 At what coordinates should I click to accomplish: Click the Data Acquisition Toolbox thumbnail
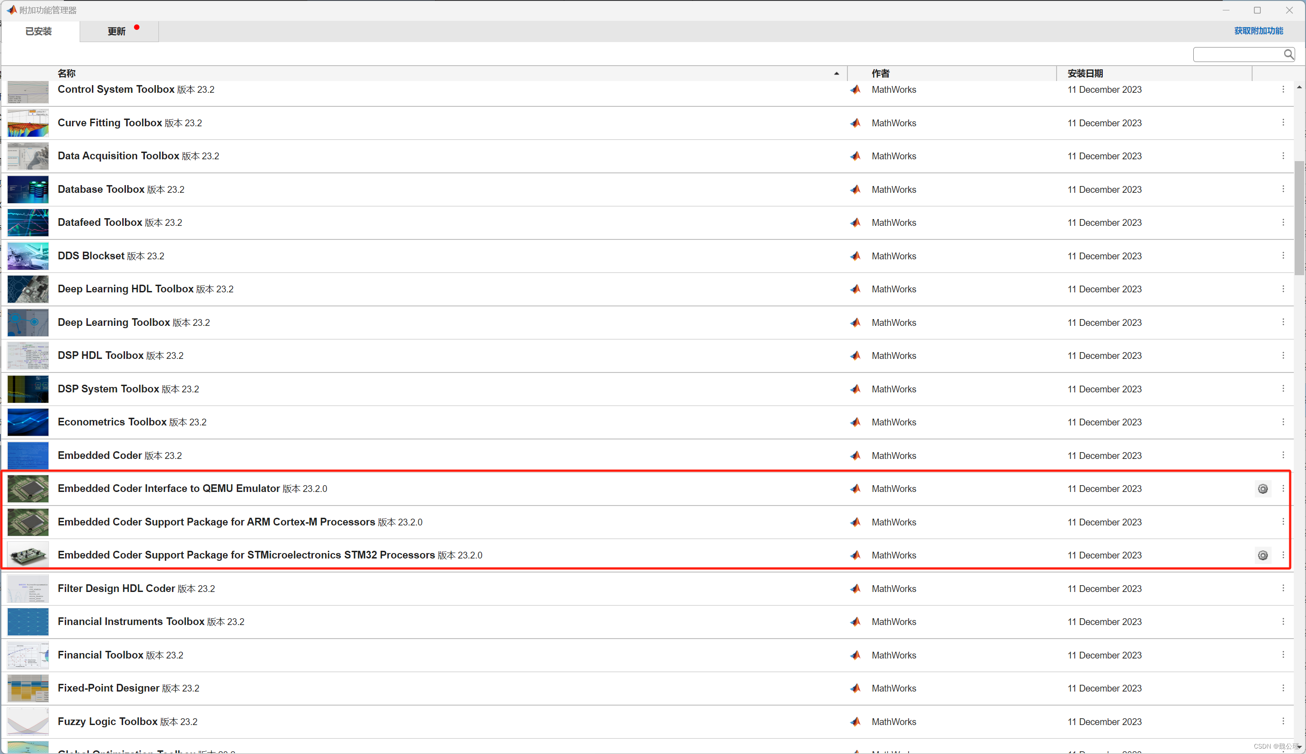(x=28, y=156)
